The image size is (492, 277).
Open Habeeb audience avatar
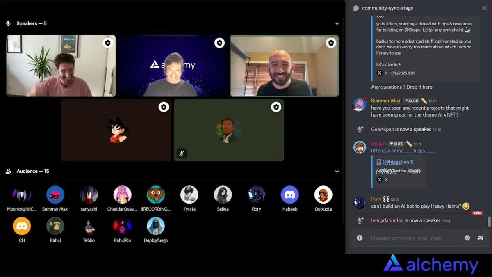tap(290, 195)
